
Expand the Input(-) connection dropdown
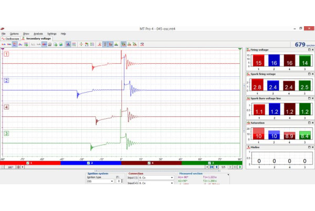pyautogui.click(x=172, y=178)
